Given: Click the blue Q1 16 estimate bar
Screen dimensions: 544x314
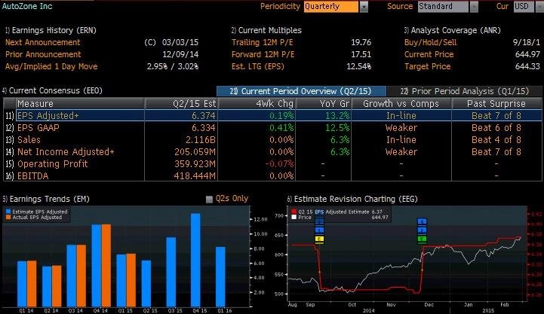Looking at the screenshot, I should (x=220, y=277).
